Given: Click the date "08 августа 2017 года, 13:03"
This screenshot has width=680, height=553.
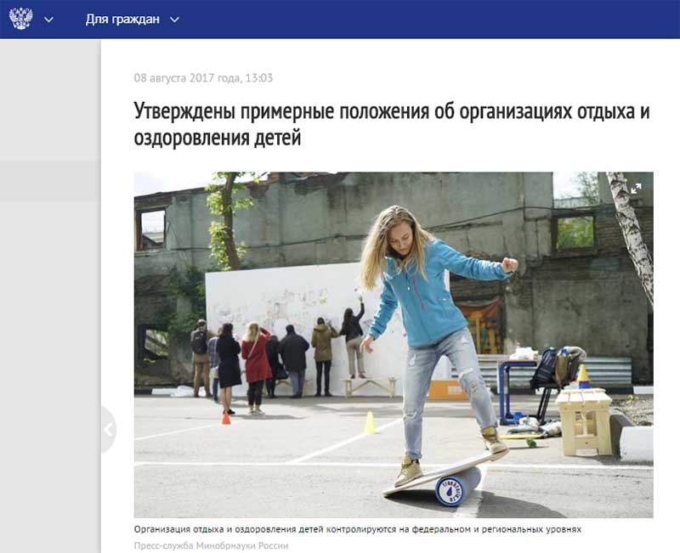Looking at the screenshot, I should tap(203, 78).
